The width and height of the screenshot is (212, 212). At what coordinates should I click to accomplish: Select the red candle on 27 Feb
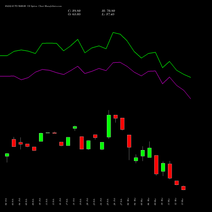[123, 124]
